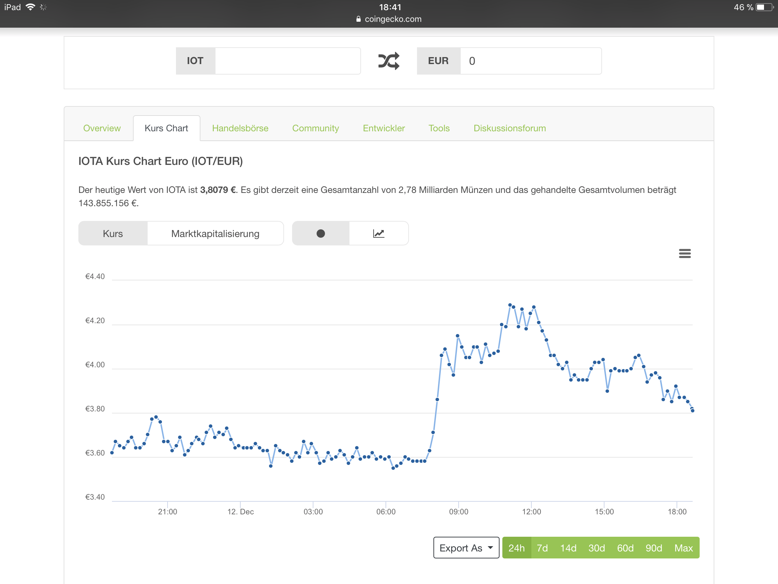Viewport: 778px width, 584px height.
Task: Switch to the line chart view icon
Action: pos(379,234)
